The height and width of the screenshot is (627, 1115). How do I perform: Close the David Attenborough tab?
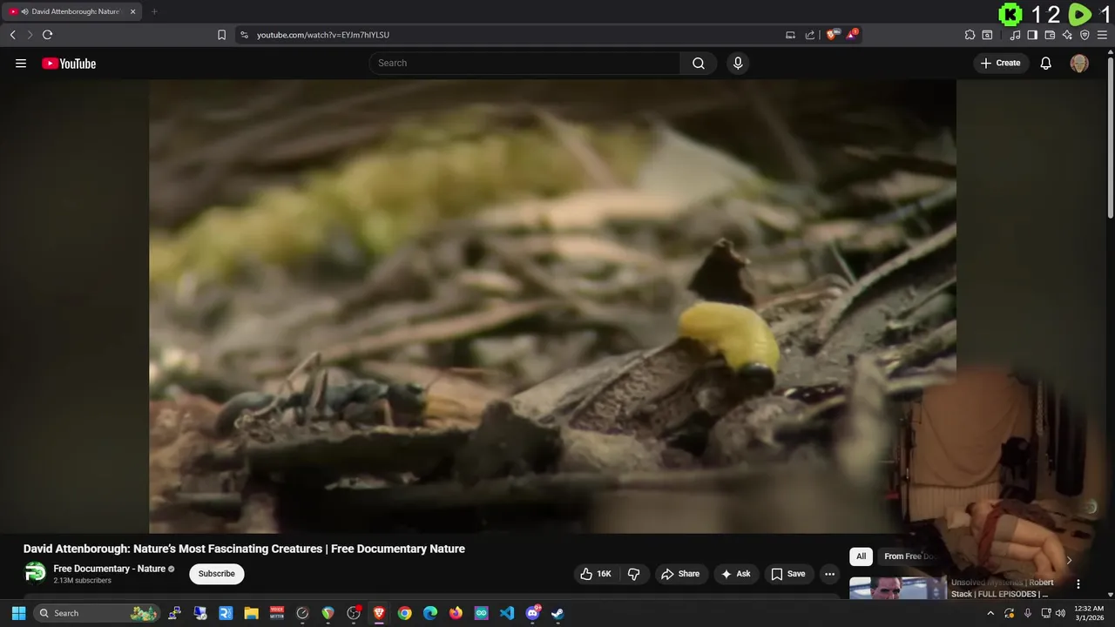[x=132, y=11]
